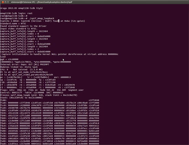Screen dimensions: 189x145
Task: Click 'Input video standard is NTSC.' line
Action: click(x=19, y=28)
